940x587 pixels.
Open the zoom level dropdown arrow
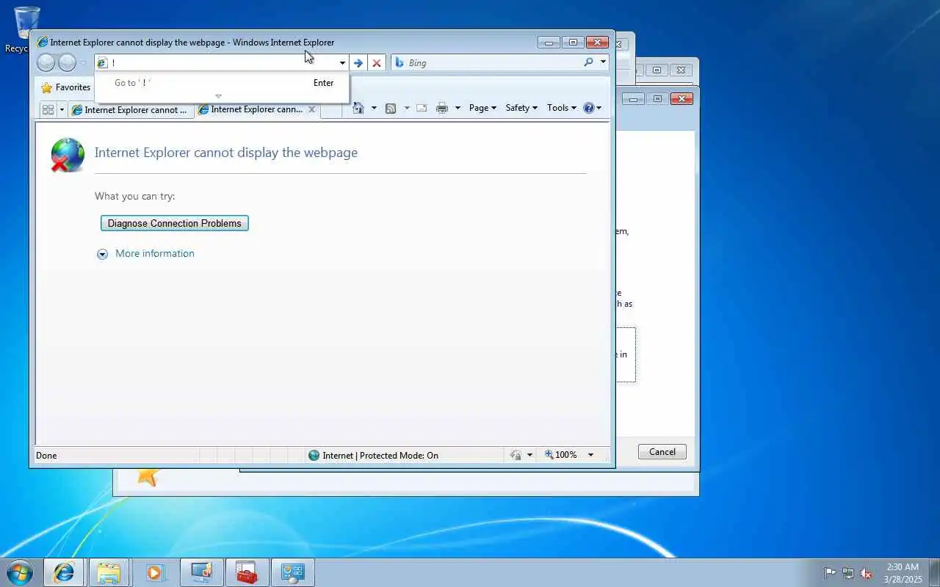pos(590,455)
